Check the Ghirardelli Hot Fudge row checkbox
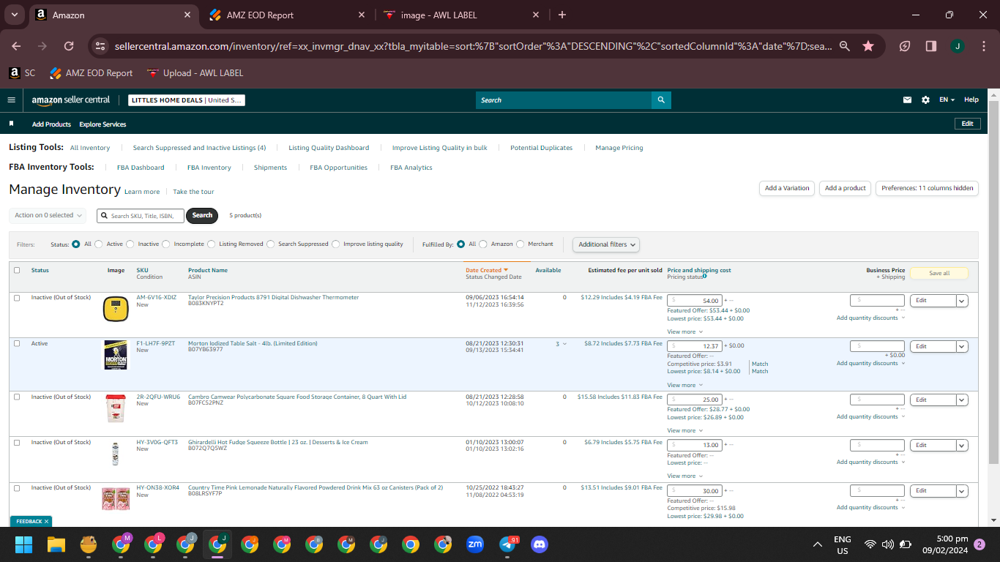 pos(17,442)
